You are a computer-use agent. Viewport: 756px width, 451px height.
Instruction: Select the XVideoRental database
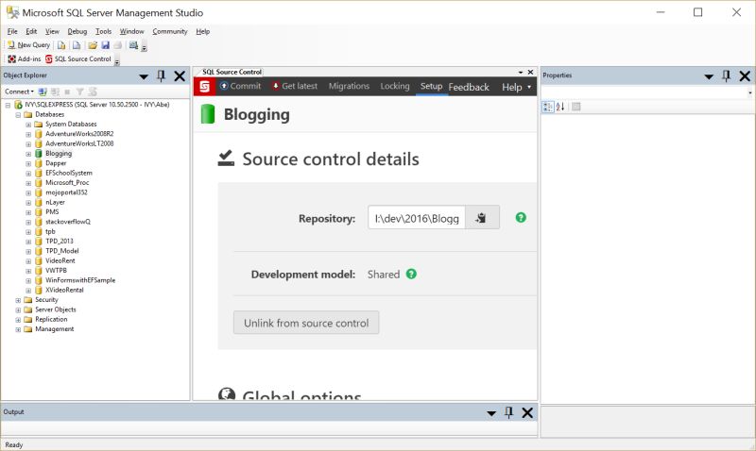[x=64, y=291]
